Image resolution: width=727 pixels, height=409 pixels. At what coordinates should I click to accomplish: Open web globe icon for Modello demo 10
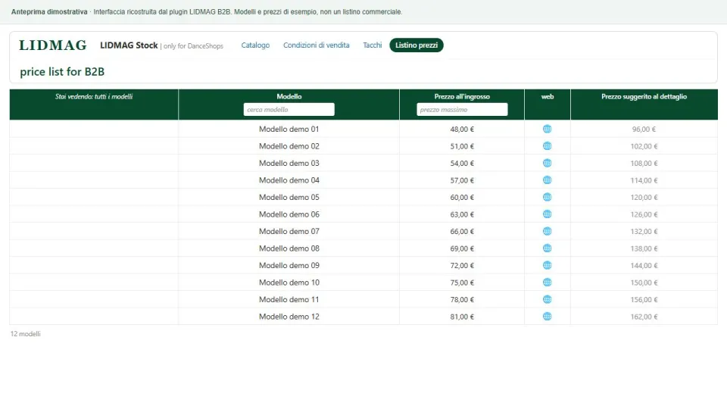pos(547,283)
